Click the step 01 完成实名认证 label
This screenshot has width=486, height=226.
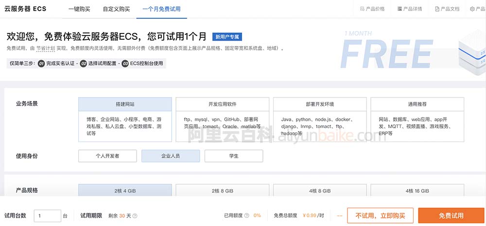(x=57, y=64)
